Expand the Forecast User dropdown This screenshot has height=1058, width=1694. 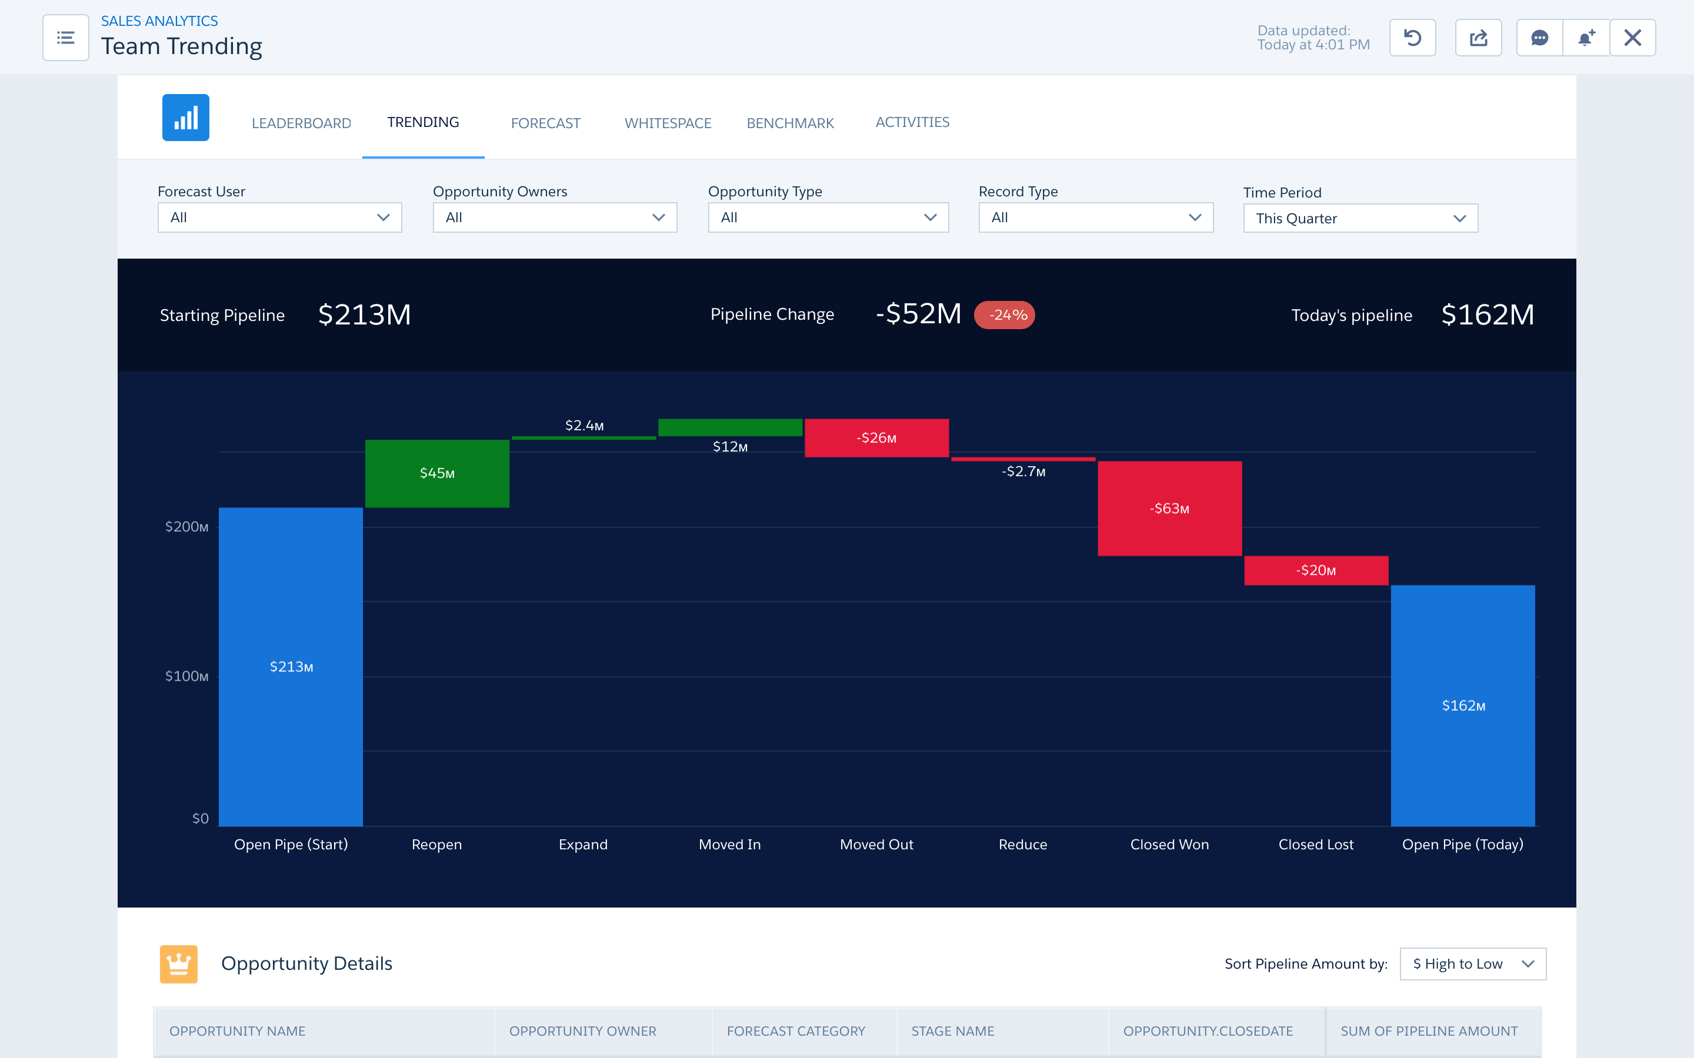click(279, 217)
